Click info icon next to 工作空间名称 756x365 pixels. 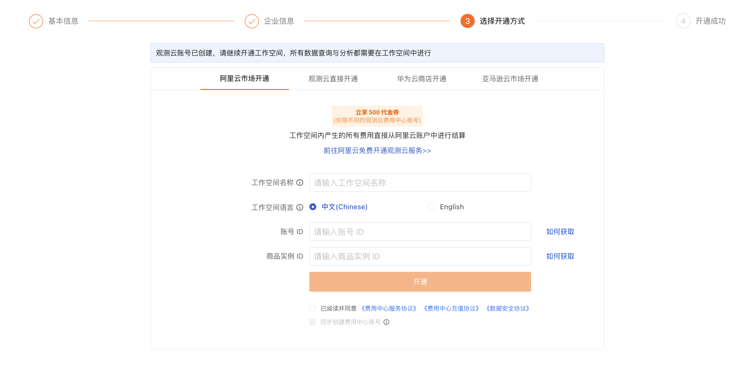coord(300,182)
